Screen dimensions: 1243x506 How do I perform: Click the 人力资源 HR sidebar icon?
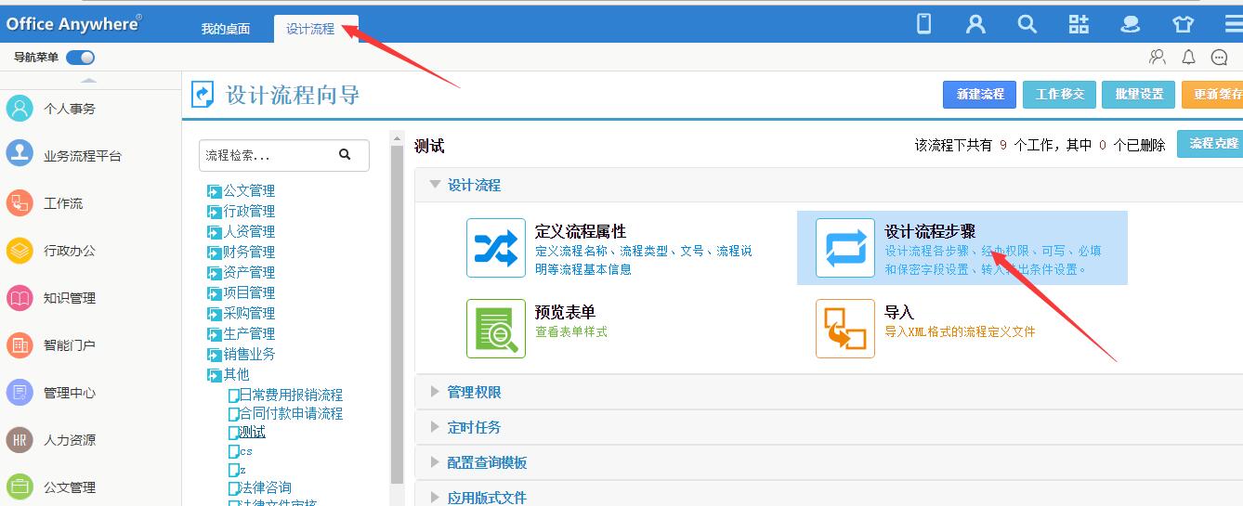(20, 439)
